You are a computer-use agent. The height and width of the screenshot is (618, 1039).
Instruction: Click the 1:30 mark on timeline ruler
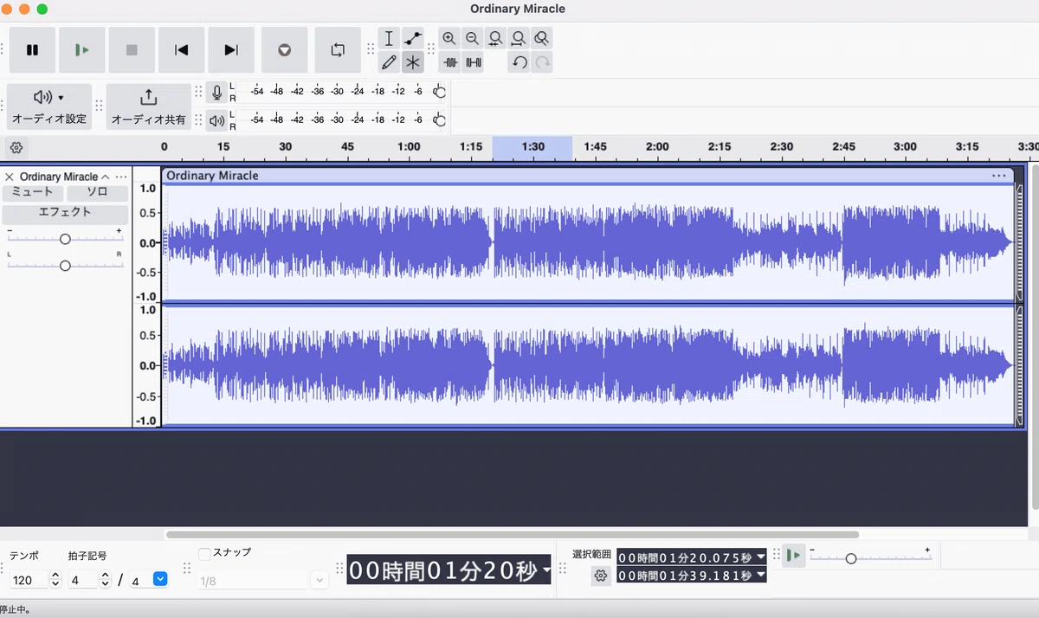coord(532,147)
